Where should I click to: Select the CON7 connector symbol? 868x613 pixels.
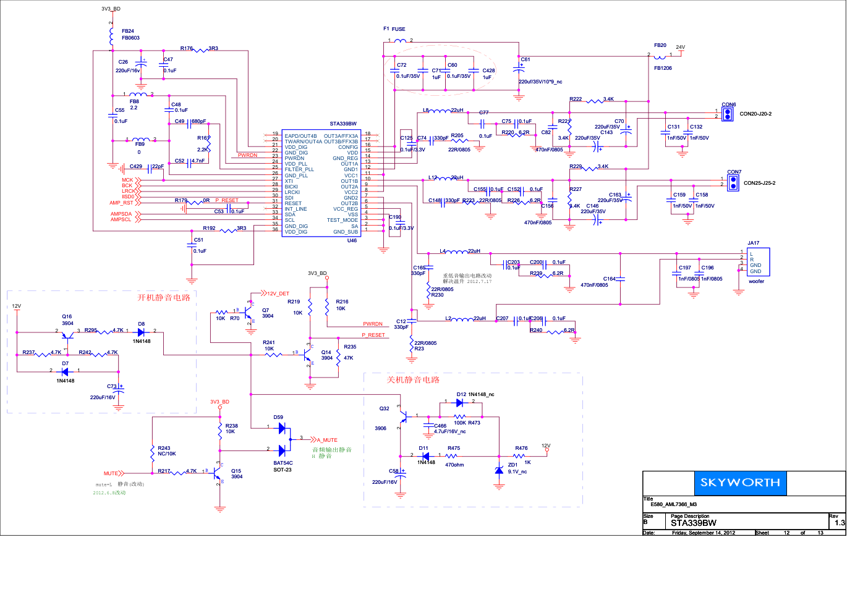pos(733,183)
